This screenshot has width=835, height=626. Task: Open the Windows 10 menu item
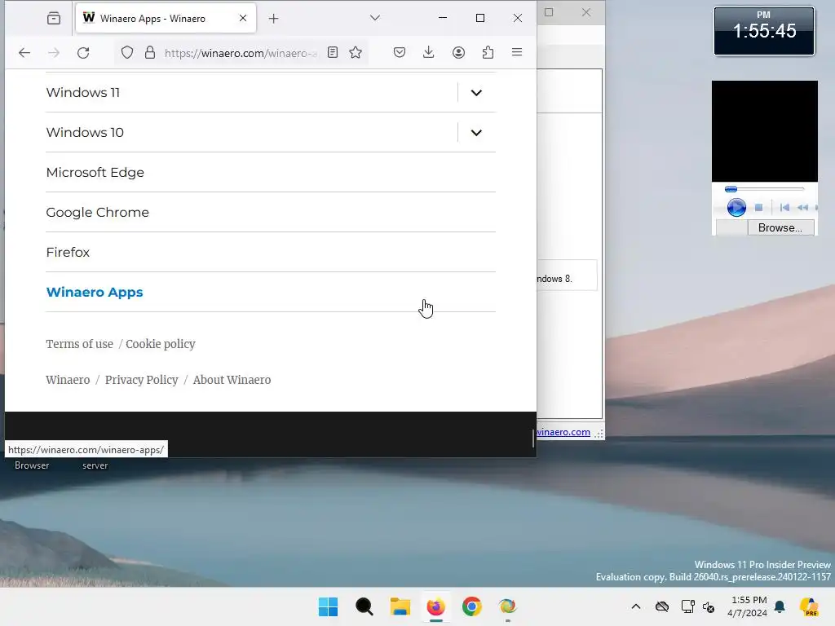85,133
